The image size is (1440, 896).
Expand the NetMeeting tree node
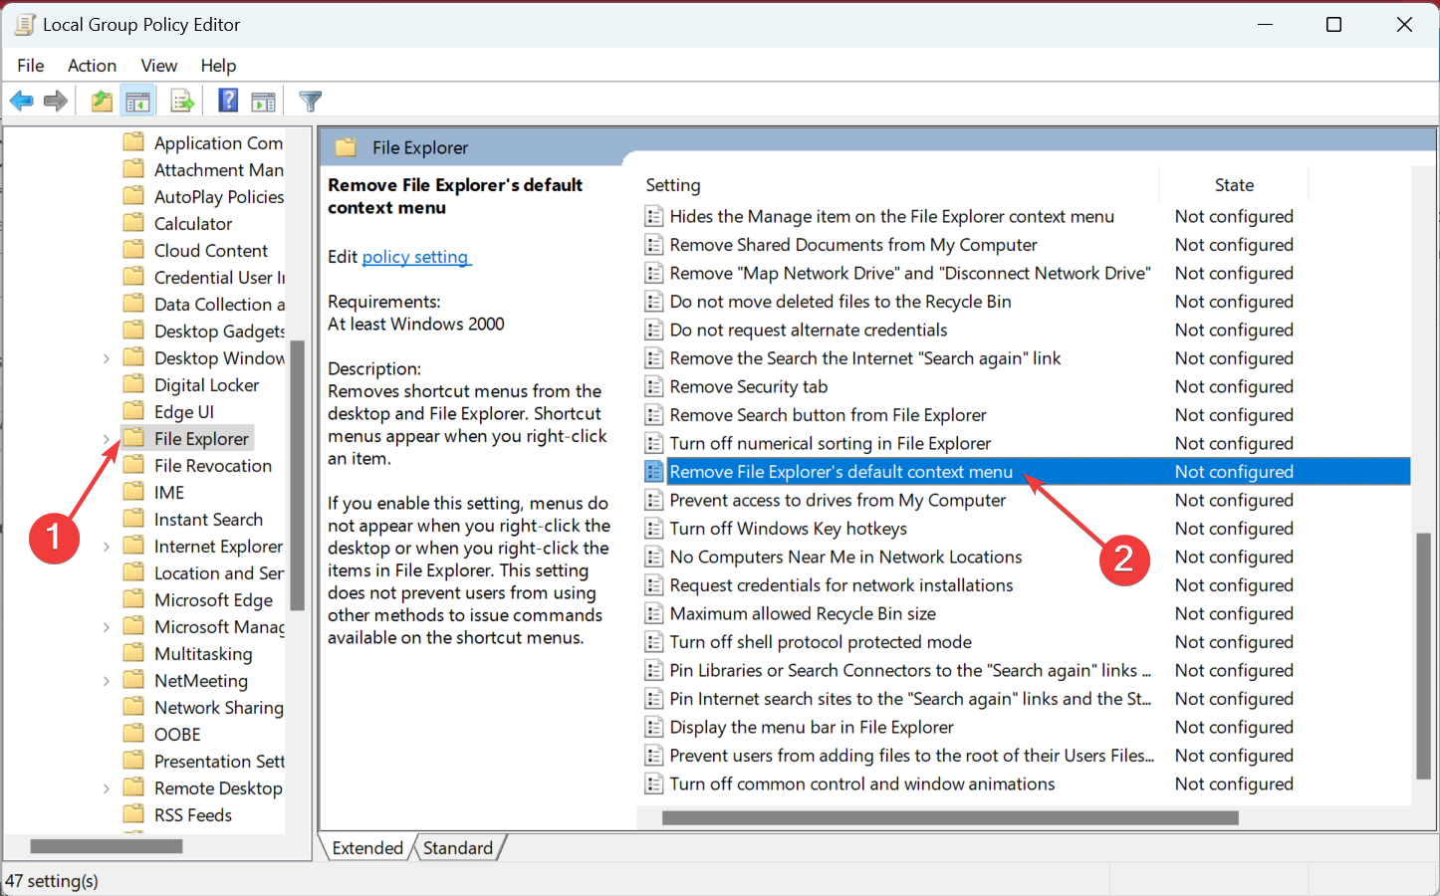pyautogui.click(x=107, y=681)
